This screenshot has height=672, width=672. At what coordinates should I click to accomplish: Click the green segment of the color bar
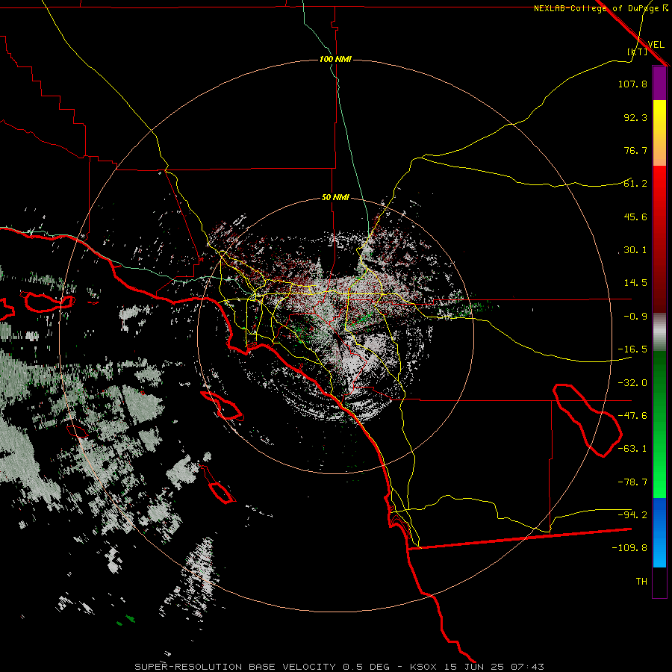[659, 424]
